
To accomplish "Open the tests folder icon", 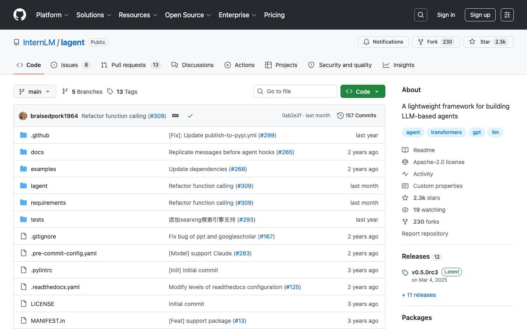I will pyautogui.click(x=23, y=220).
